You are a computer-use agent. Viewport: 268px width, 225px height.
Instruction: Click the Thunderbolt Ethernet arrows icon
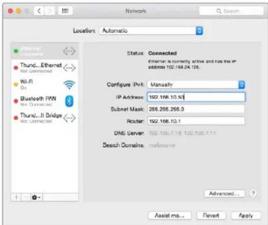pyautogui.click(x=69, y=68)
